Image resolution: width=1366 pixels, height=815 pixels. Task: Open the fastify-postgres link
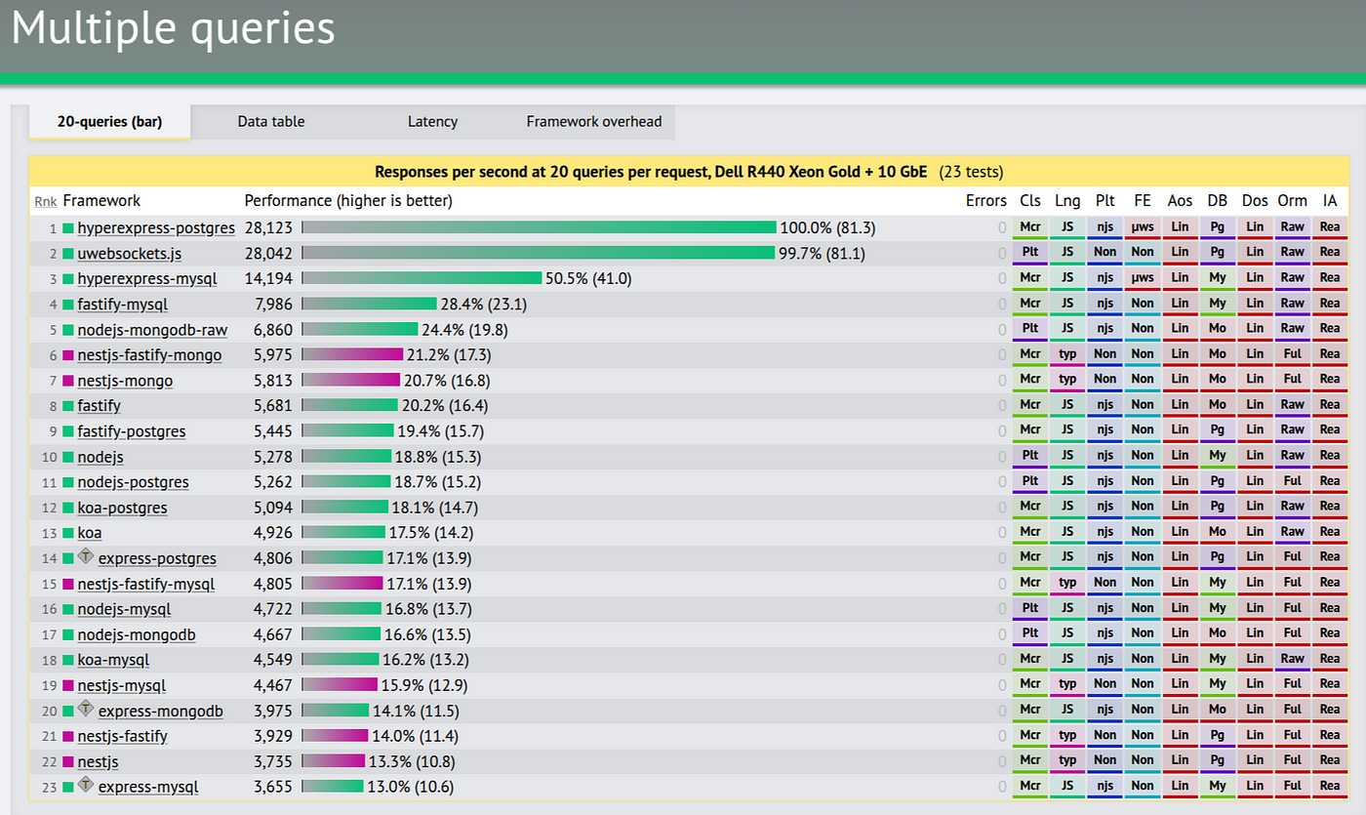pyautogui.click(x=132, y=430)
